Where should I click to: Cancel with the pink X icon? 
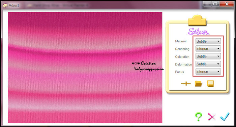click(x=211, y=117)
